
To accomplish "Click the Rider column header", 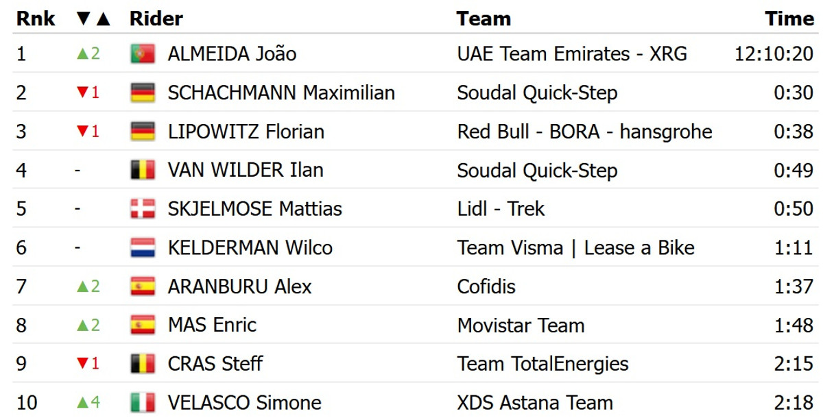I will click(156, 18).
